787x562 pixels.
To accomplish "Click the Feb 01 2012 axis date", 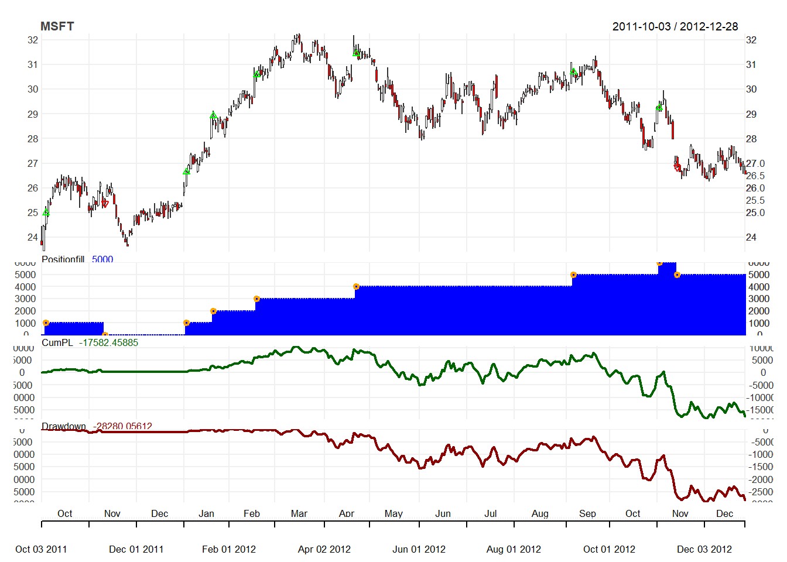I will click(229, 549).
